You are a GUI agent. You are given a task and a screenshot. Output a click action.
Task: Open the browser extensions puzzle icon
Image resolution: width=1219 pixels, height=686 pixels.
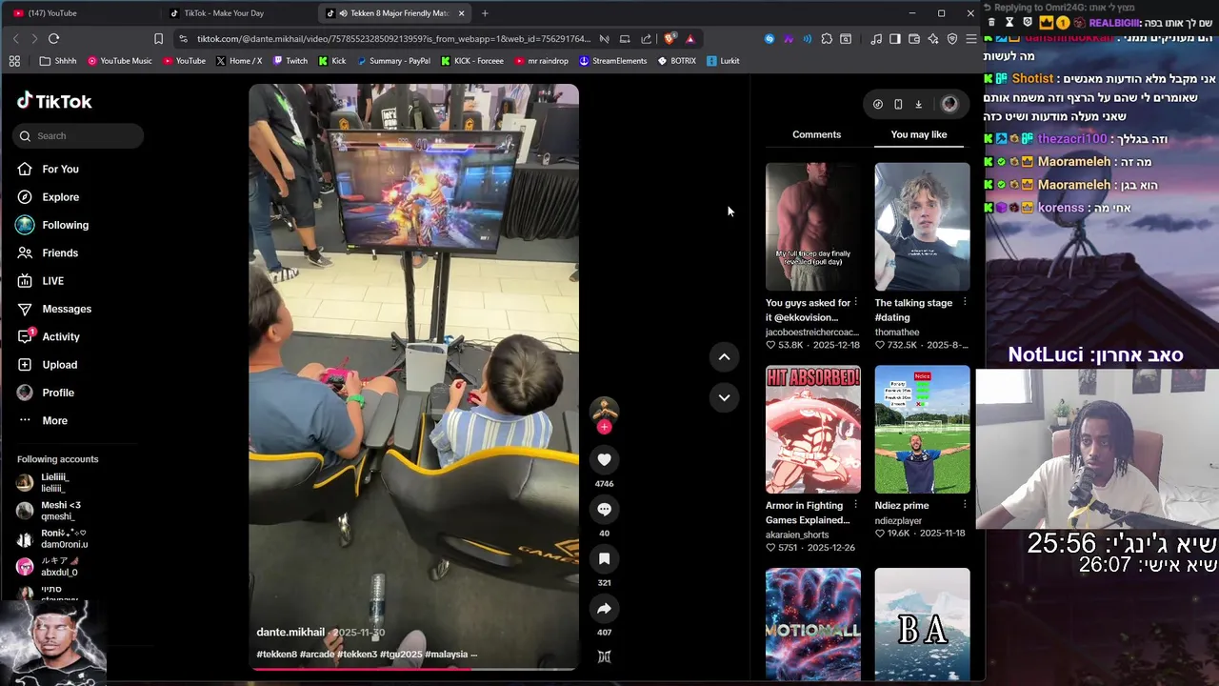[x=827, y=38]
